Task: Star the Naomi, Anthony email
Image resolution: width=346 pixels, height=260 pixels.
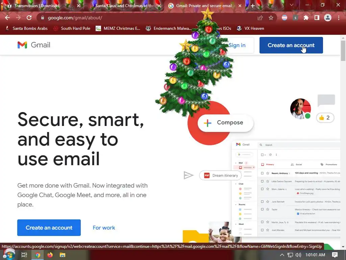Action: (x=268, y=173)
